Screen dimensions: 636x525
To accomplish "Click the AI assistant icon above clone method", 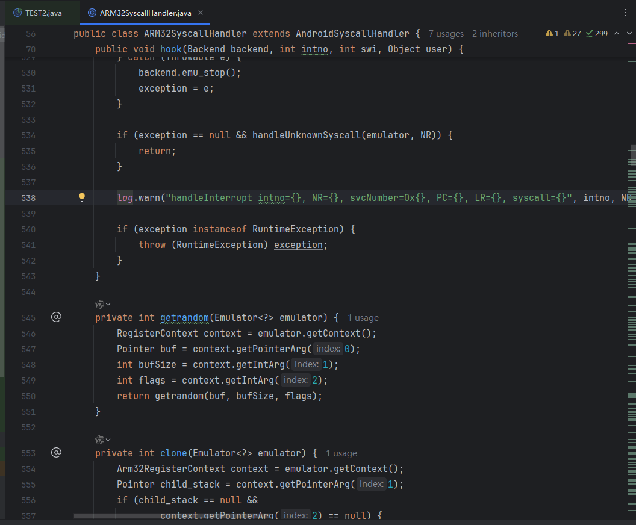I will 99,440.
